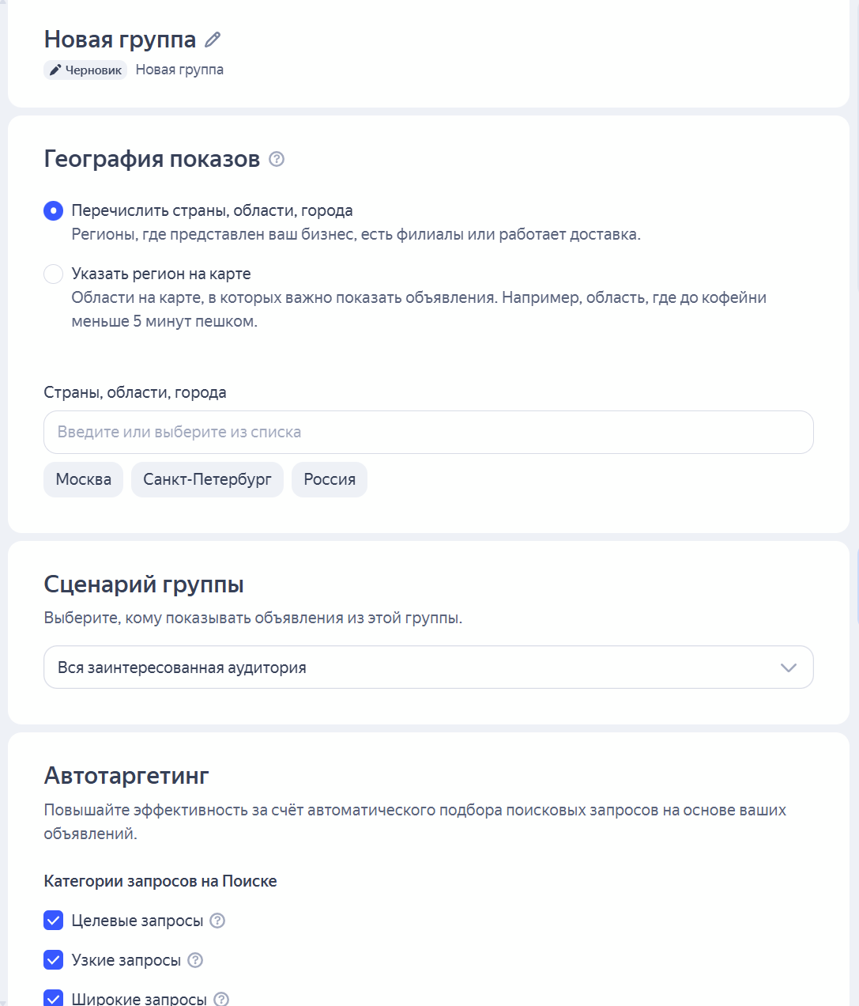Click the Москва region chip
Viewport: 859px width, 1006px height.
click(83, 479)
